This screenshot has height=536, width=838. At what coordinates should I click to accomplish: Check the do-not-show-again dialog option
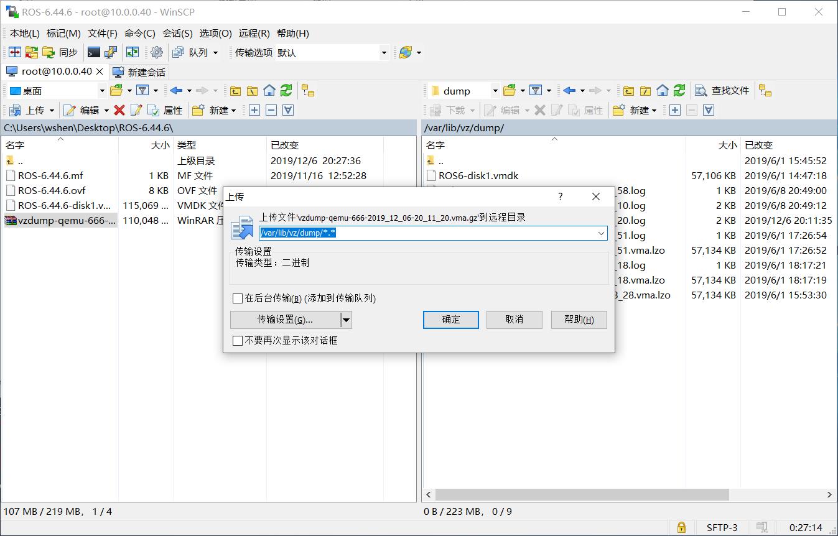click(x=237, y=340)
